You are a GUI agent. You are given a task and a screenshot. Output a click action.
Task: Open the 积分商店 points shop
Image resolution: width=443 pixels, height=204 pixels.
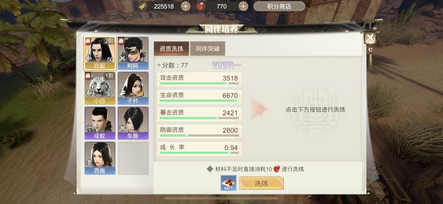[x=279, y=6]
